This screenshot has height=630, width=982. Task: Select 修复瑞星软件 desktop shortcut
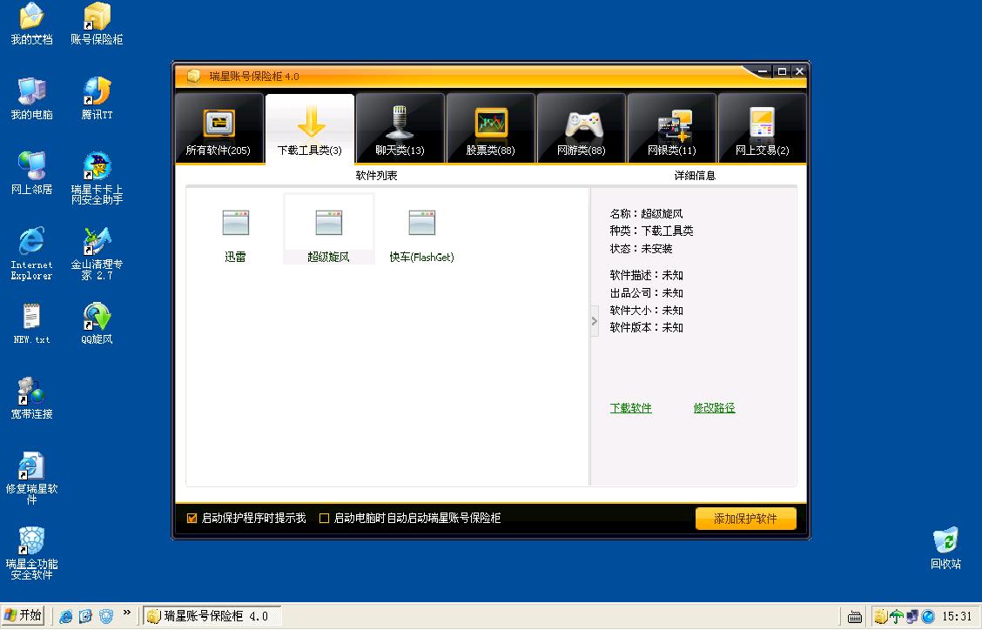(x=31, y=478)
